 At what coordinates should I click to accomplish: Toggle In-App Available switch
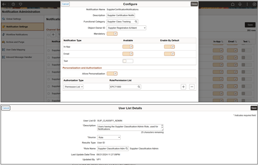pos(128,47)
